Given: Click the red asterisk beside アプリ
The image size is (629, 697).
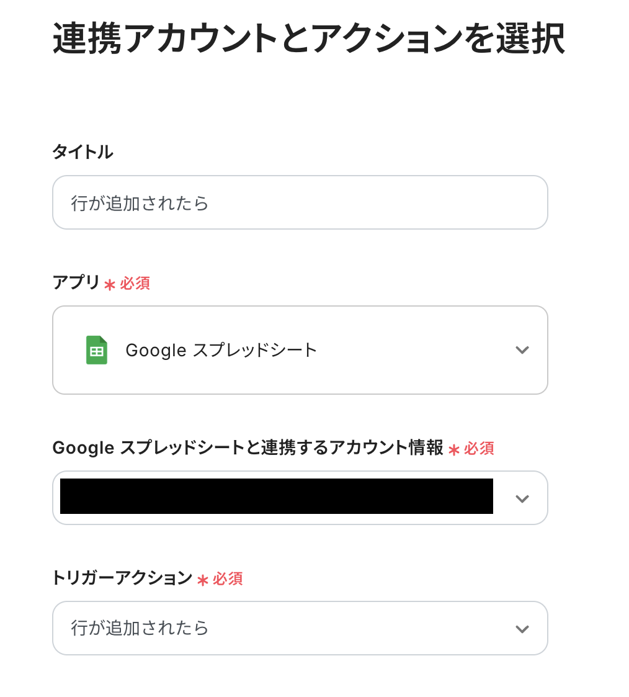Looking at the screenshot, I should [x=110, y=284].
